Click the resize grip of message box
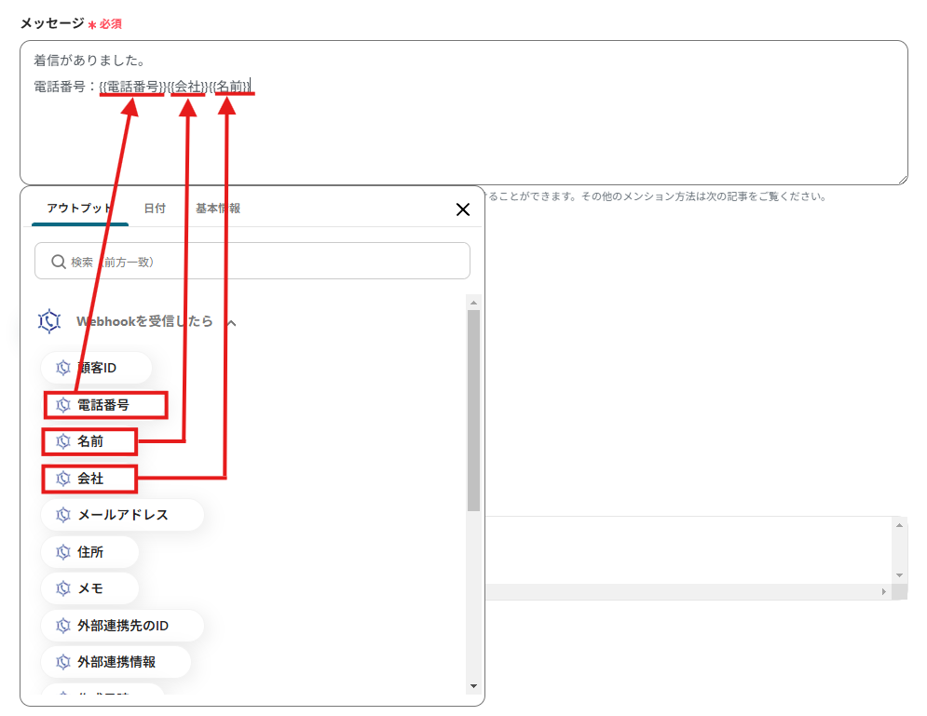The height and width of the screenshot is (716, 927). click(x=902, y=180)
